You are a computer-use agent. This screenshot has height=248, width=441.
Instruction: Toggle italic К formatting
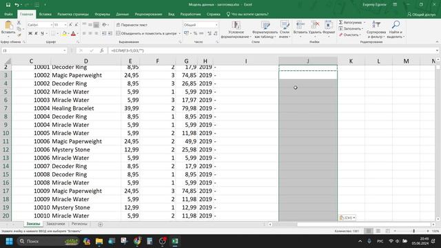(36, 34)
